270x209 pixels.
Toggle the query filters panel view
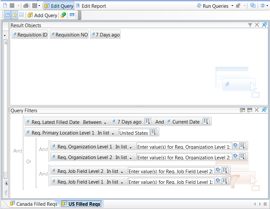(15, 15)
